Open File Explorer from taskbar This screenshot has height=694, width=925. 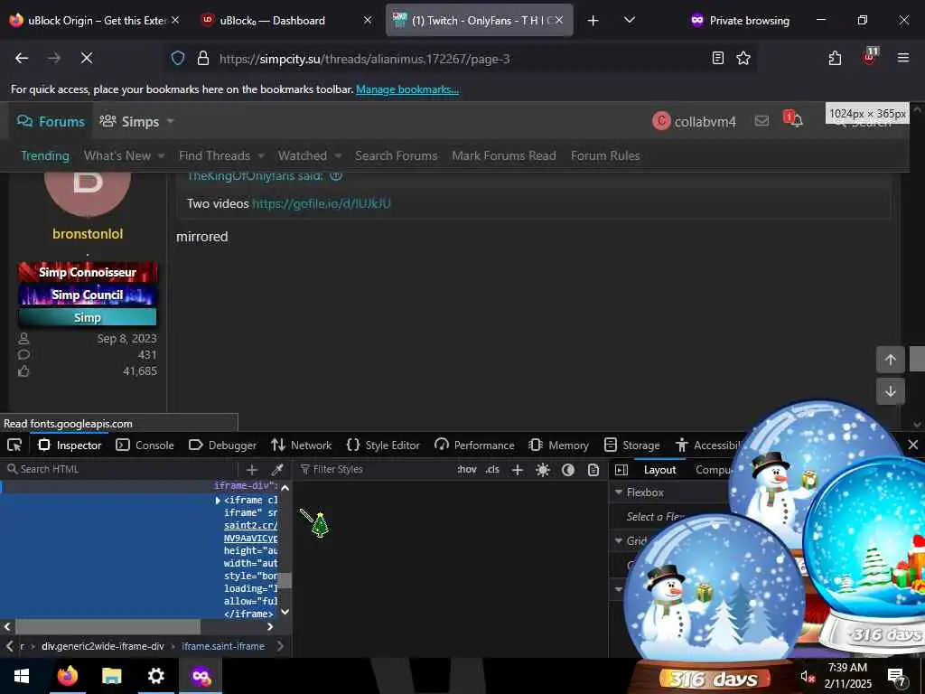tap(111, 676)
